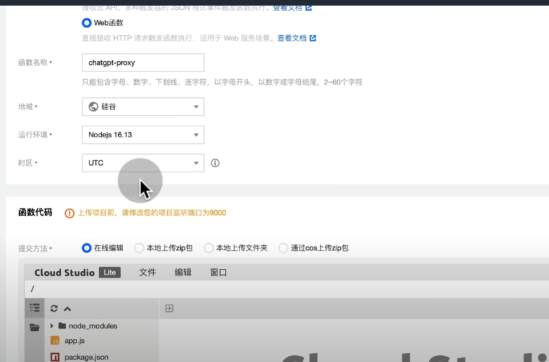This screenshot has height=362, width=549.
Task: Refresh the file explorer
Action: tap(54, 309)
